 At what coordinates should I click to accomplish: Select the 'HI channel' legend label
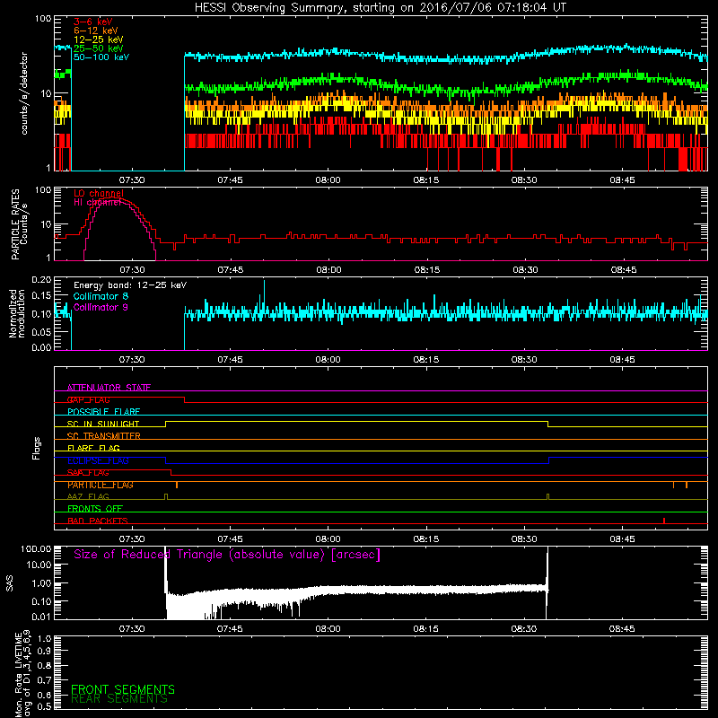[97, 203]
